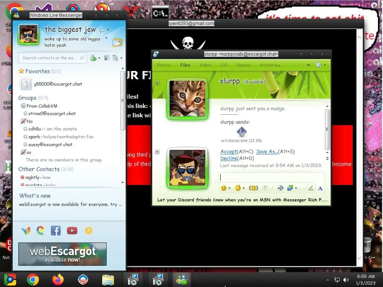Accept the windwos.exe file transfer

229,152
